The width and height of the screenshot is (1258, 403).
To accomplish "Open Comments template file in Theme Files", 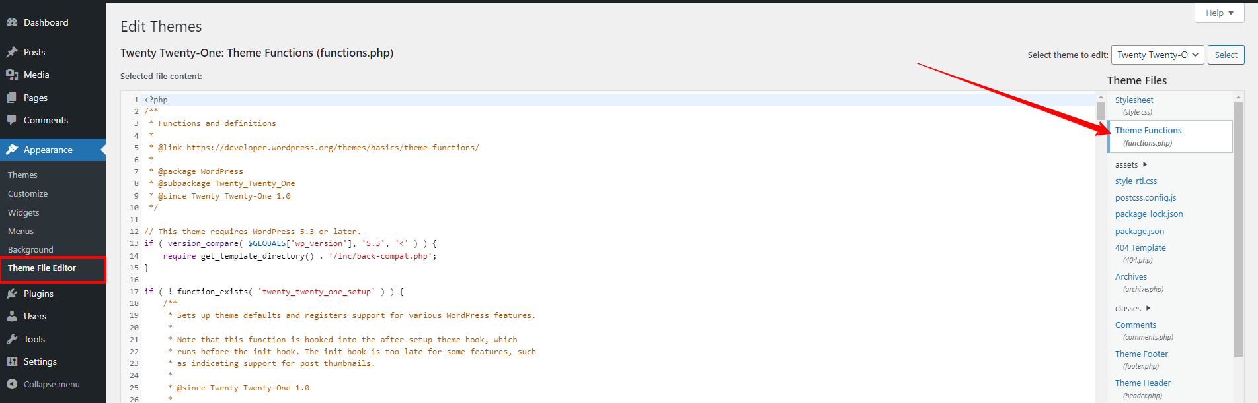I will pos(1136,325).
